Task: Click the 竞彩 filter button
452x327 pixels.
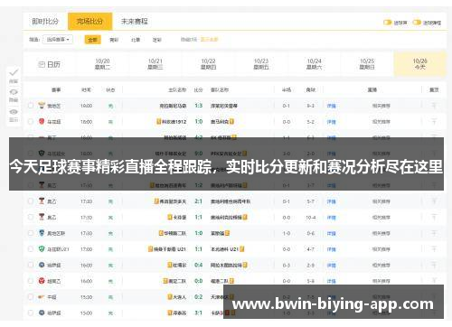Action: coord(114,40)
